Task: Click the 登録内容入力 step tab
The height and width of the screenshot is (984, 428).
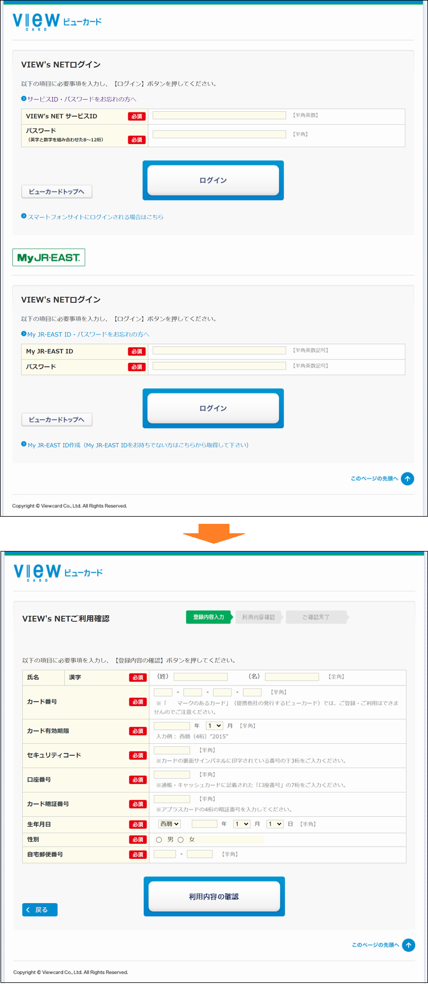Action: 208,617
